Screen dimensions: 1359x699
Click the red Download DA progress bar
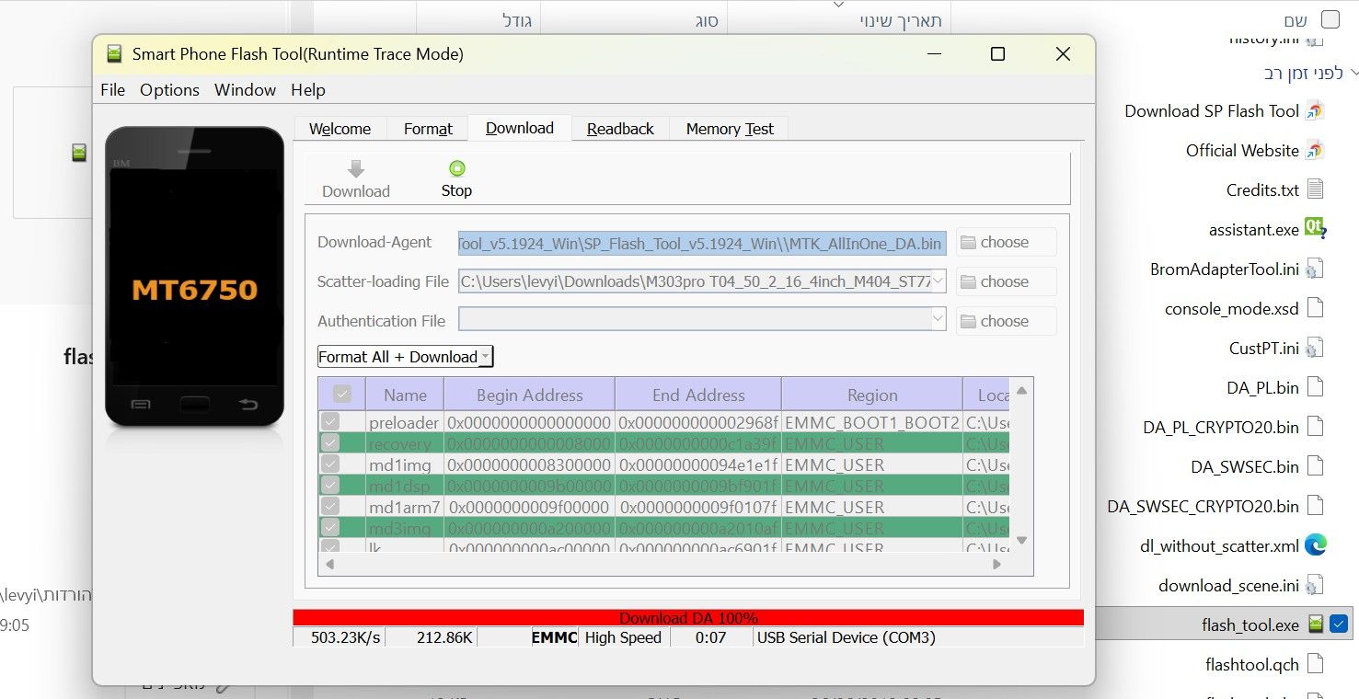click(x=688, y=618)
